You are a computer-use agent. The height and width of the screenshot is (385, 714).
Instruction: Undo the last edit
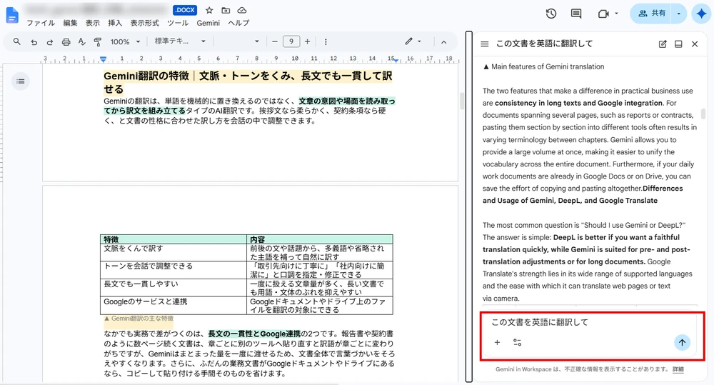pyautogui.click(x=34, y=42)
